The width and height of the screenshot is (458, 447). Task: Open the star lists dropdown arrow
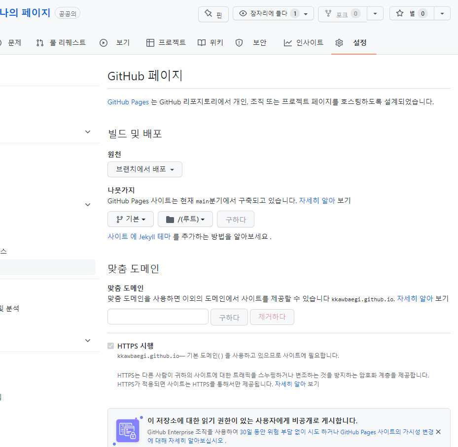click(442, 14)
